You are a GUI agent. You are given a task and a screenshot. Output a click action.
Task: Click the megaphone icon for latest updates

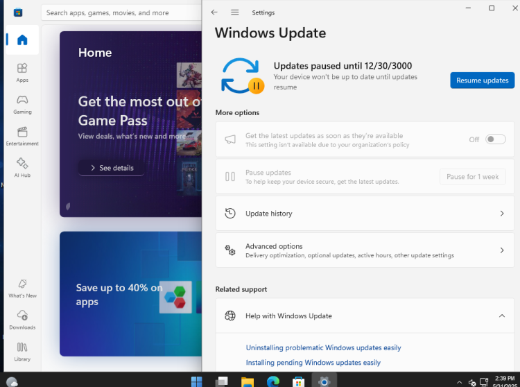[230, 139]
